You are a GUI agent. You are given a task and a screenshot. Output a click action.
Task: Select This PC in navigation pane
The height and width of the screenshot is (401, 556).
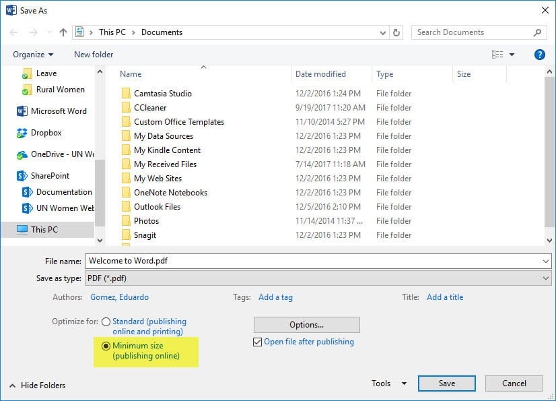click(48, 230)
